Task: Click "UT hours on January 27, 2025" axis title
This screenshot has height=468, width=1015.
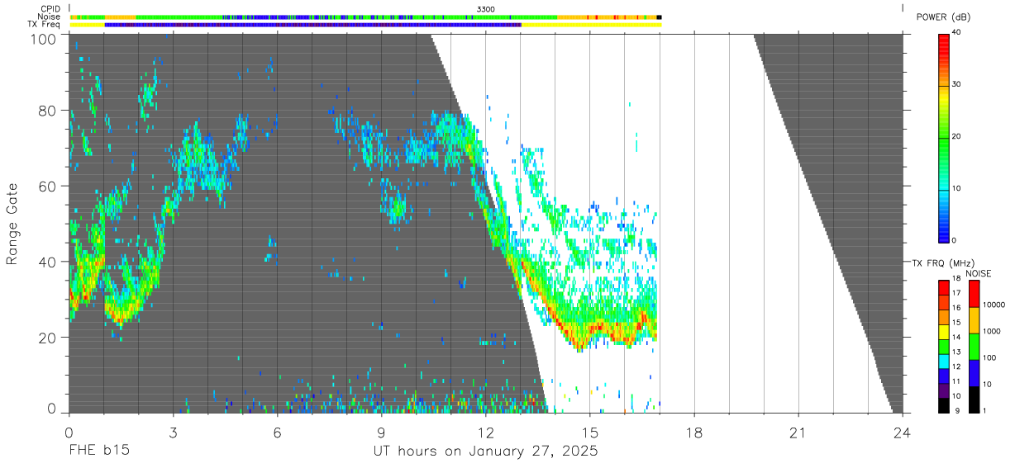Action: click(x=485, y=452)
